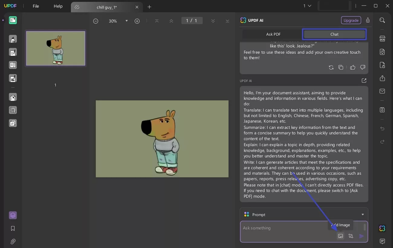Image resolution: width=393 pixels, height=248 pixels.
Task: Click the thumbs up icon
Action: coord(352,67)
